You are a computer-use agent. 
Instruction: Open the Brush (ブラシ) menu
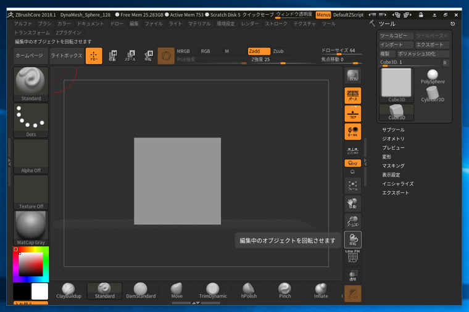click(x=44, y=23)
